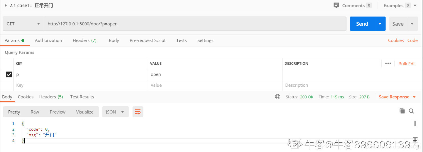
Task: Click the empty Value placeholder field
Action: coord(215,85)
